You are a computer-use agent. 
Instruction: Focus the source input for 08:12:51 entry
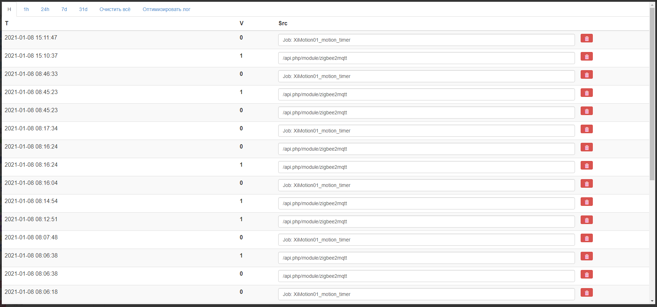point(426,222)
